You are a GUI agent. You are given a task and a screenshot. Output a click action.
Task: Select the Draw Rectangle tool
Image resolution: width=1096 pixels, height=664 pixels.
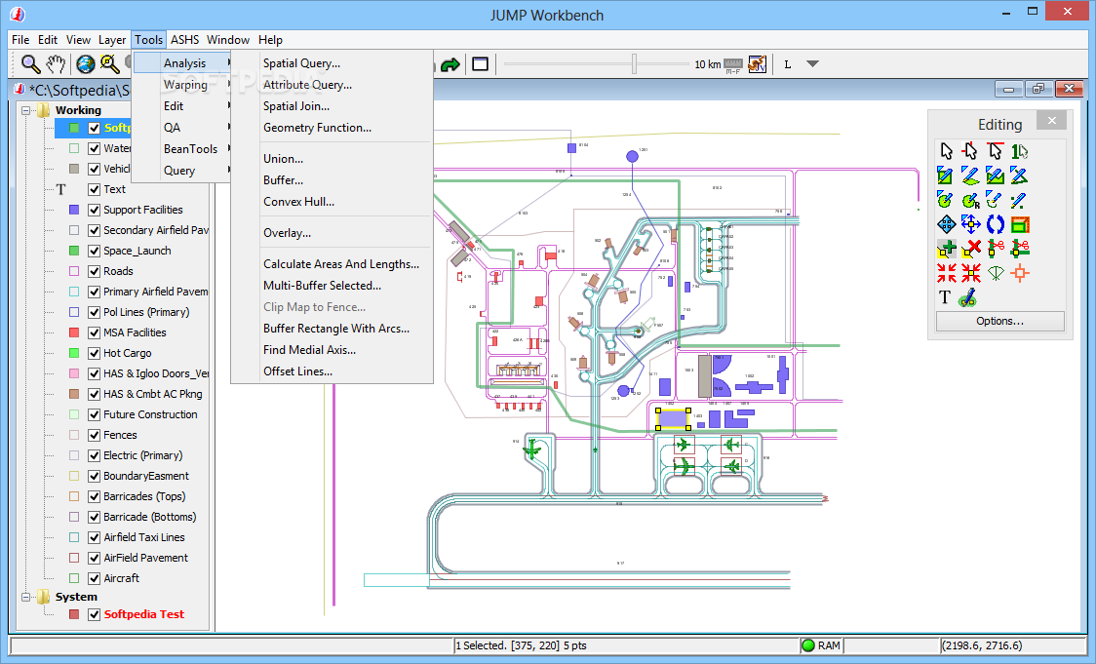(945, 176)
